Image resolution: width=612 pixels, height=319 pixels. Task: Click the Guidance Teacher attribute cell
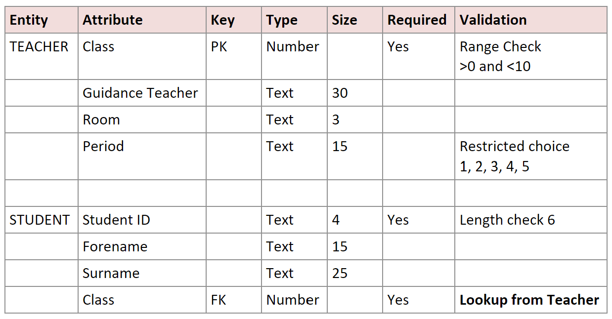pos(140,93)
